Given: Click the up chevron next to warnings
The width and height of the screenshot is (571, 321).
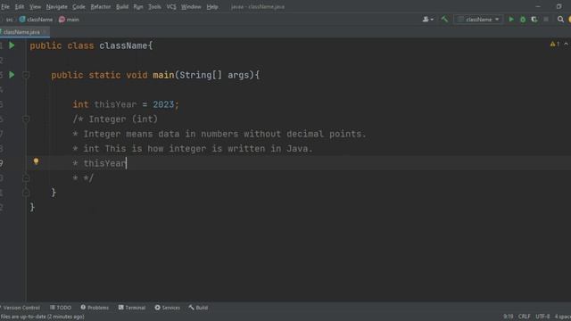Looking at the screenshot, I should click(567, 44).
